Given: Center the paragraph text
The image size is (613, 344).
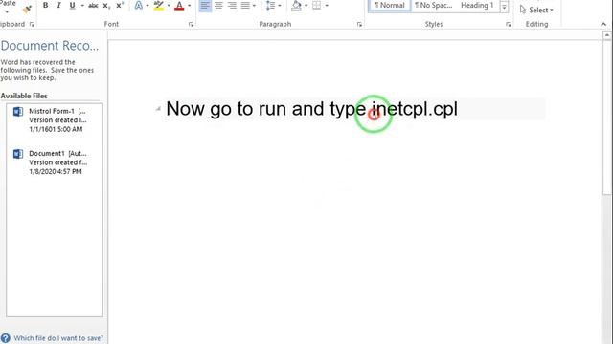Looking at the screenshot, I should [218, 6].
